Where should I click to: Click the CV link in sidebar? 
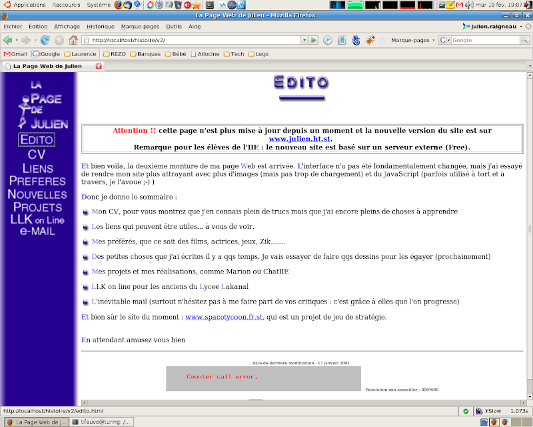(x=37, y=155)
